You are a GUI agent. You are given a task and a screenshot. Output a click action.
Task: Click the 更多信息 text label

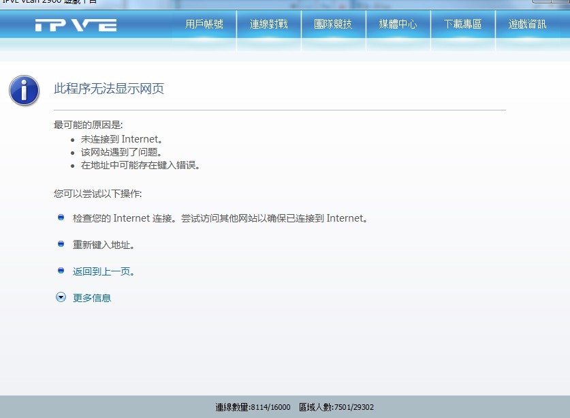[x=92, y=298]
